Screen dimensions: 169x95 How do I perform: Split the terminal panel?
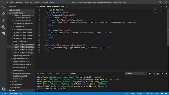[x=154, y=74]
